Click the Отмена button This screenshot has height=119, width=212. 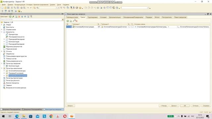point(195,106)
